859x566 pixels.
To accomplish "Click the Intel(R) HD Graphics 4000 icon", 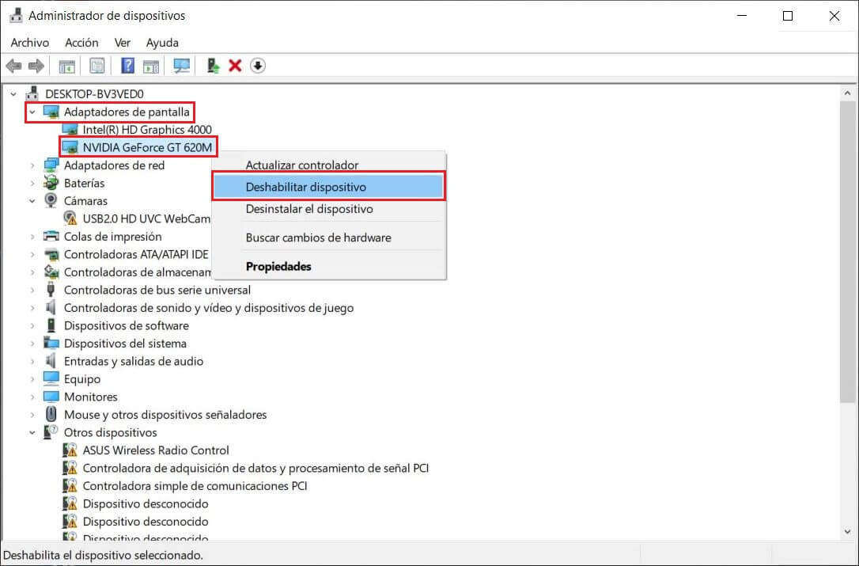I will click(x=70, y=130).
